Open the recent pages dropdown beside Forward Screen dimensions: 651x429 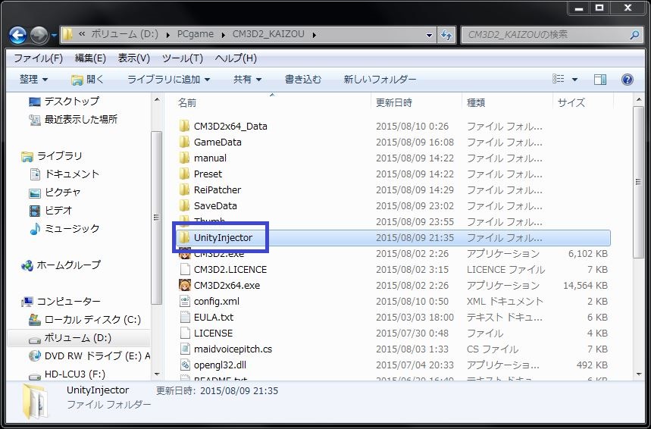pyautogui.click(x=54, y=36)
